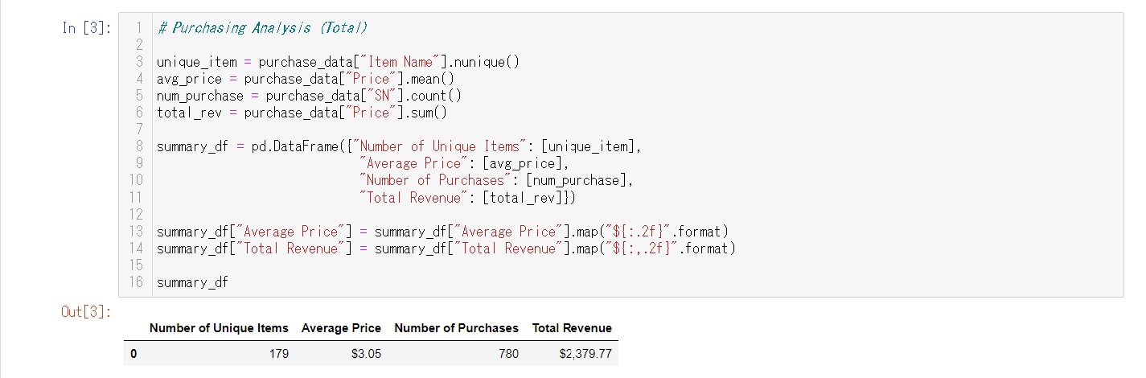Viewport: 1146px width, 378px height.
Task: Click the Total Revenue column header
Action: (x=572, y=328)
